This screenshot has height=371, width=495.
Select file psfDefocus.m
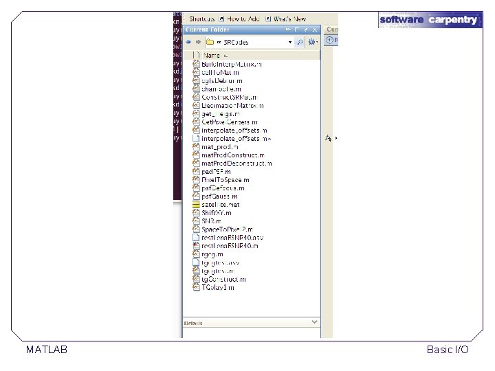click(223, 188)
